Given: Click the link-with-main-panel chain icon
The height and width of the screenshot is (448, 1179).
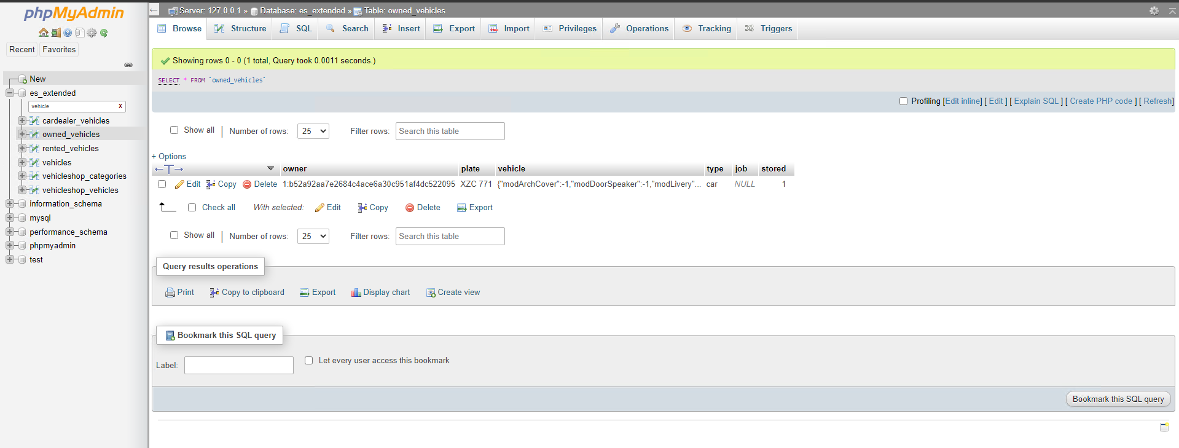Looking at the screenshot, I should (x=128, y=65).
